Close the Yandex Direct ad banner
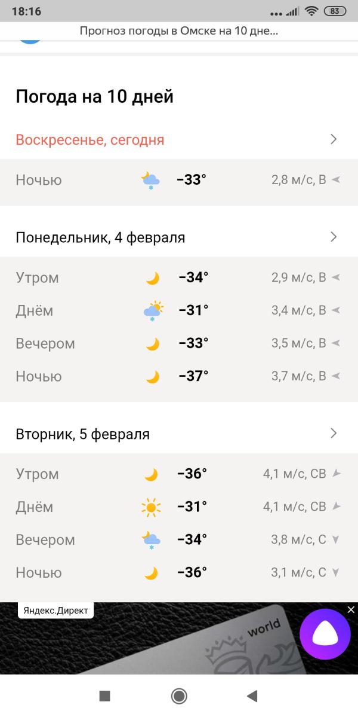Screen dimensions: 358x717 pyautogui.click(x=351, y=609)
